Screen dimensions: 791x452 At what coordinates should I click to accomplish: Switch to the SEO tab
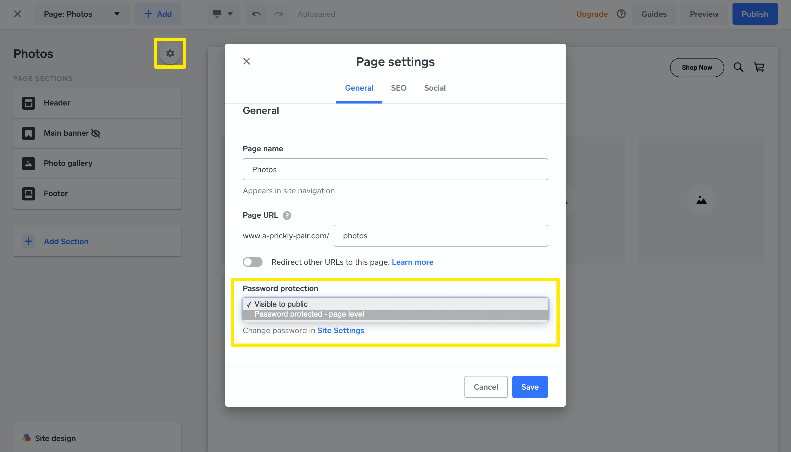point(398,88)
